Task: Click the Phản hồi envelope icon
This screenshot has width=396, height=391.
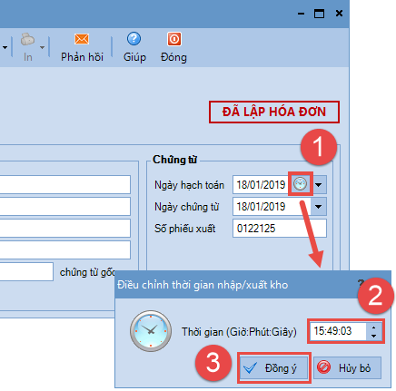Action: (x=82, y=39)
